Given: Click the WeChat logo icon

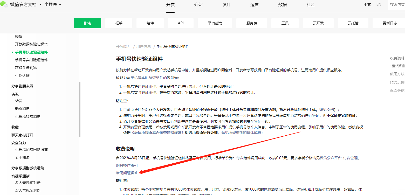Looking at the screenshot, I should tap(4, 4).
